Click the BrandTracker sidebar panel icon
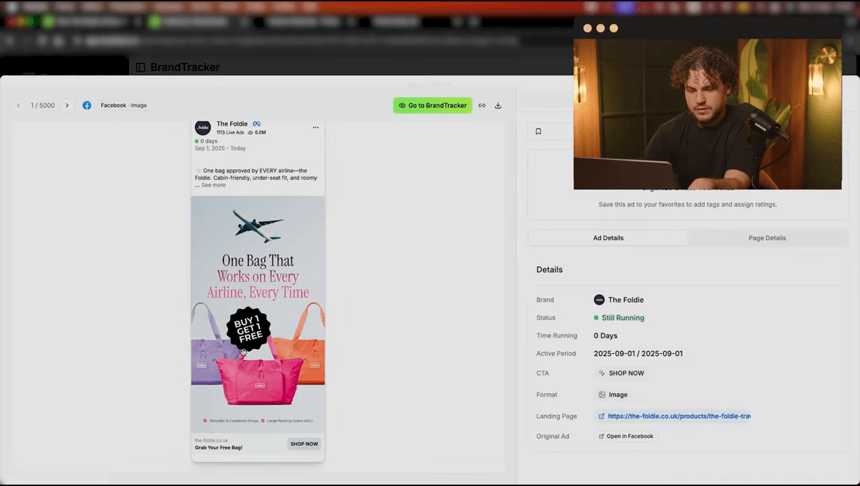 [x=140, y=67]
